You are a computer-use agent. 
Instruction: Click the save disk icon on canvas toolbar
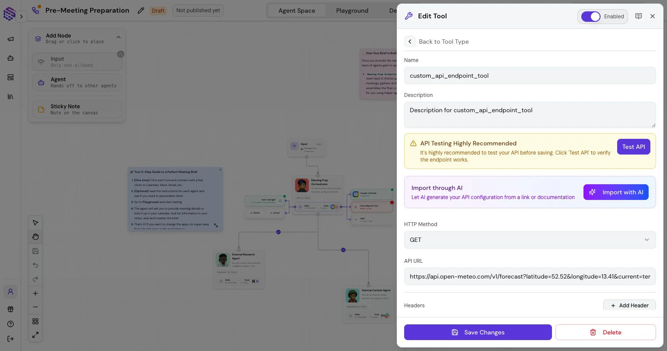tap(35, 251)
